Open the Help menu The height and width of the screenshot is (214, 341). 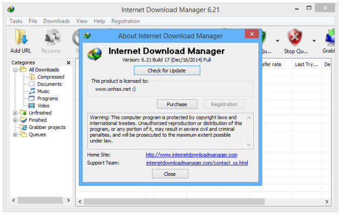[99, 21]
